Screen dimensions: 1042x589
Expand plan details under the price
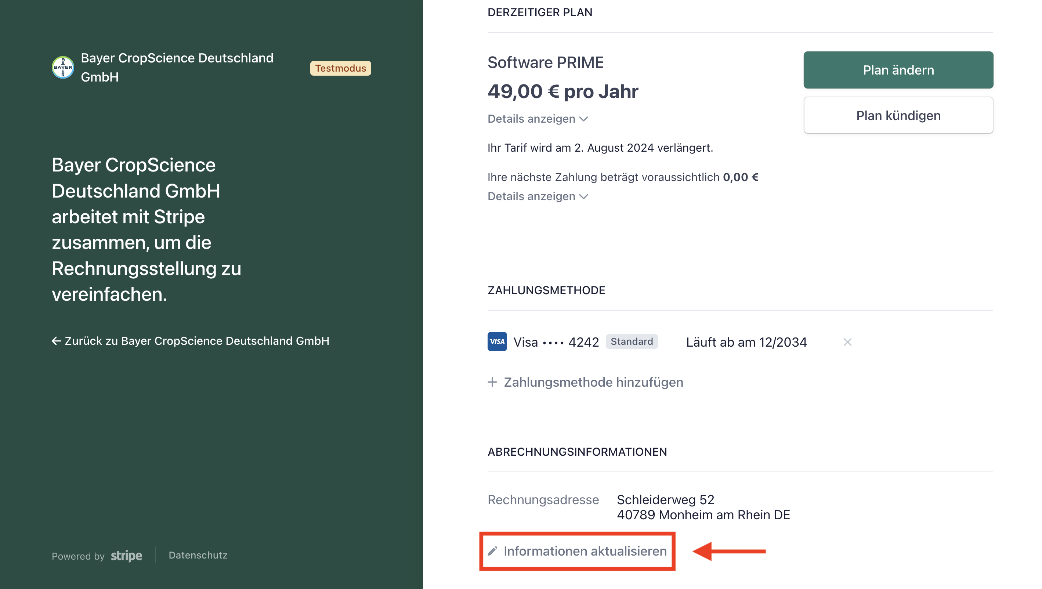531,119
